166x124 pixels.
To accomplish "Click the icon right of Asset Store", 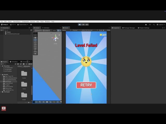I will 31,25.
